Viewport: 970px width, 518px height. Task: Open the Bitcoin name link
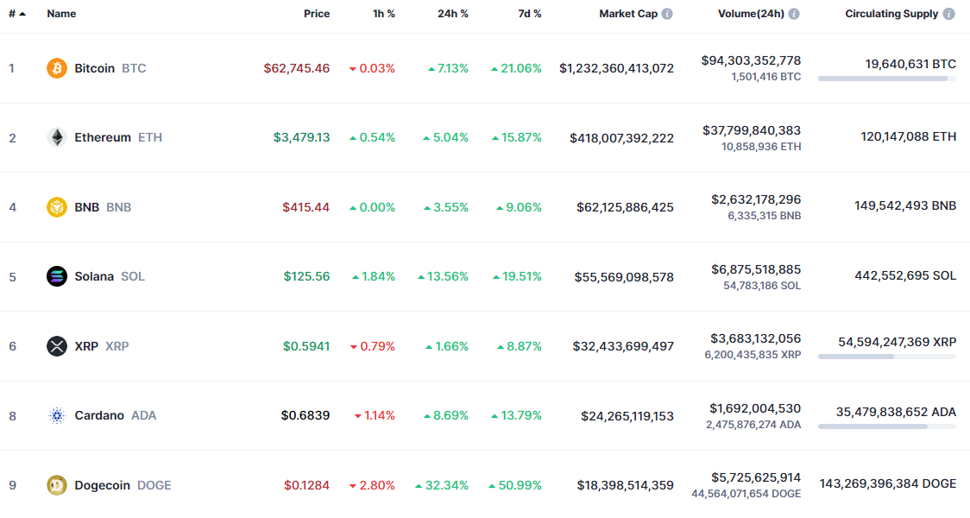pyautogui.click(x=95, y=68)
